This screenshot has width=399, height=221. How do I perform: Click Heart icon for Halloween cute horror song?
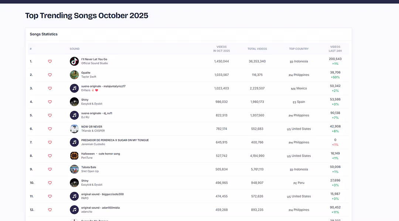[x=50, y=156]
